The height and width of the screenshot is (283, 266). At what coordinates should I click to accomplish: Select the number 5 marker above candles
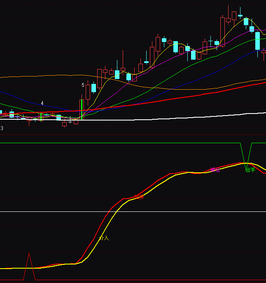[x=83, y=85]
